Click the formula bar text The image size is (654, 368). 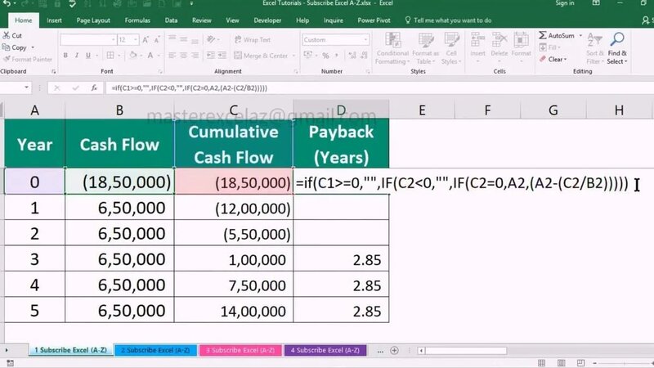tap(190, 88)
